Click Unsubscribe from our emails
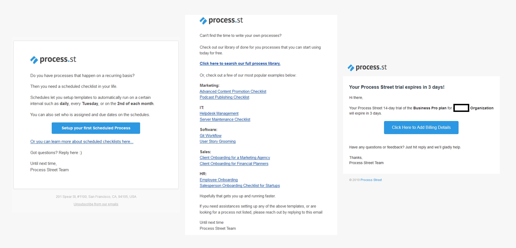This screenshot has width=516, height=248. 96,204
